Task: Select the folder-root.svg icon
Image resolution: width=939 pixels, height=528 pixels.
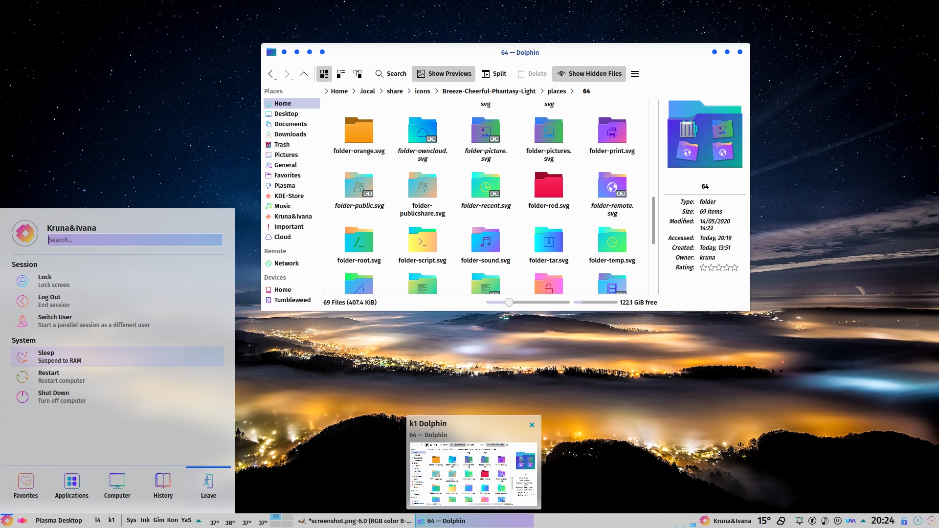Action: (359, 240)
